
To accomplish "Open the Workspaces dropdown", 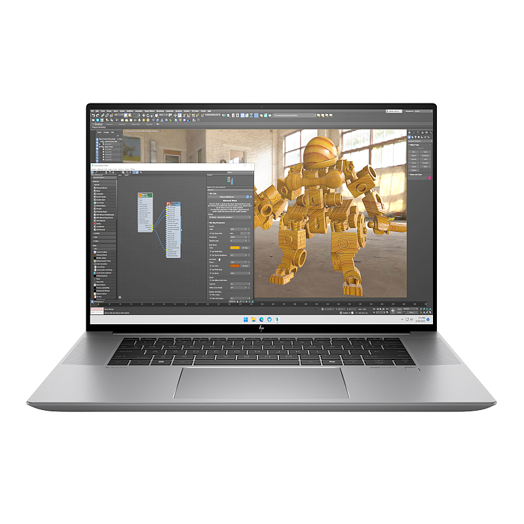I will pos(423,111).
